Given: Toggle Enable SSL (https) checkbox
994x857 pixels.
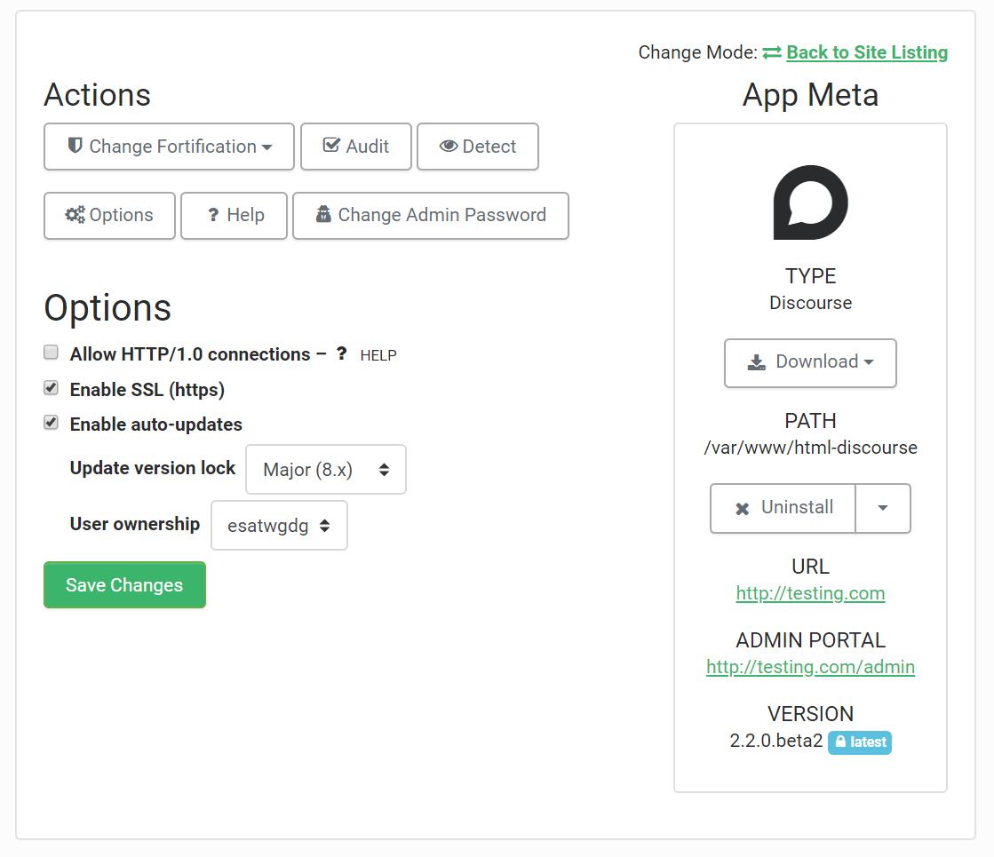Looking at the screenshot, I should point(52,388).
